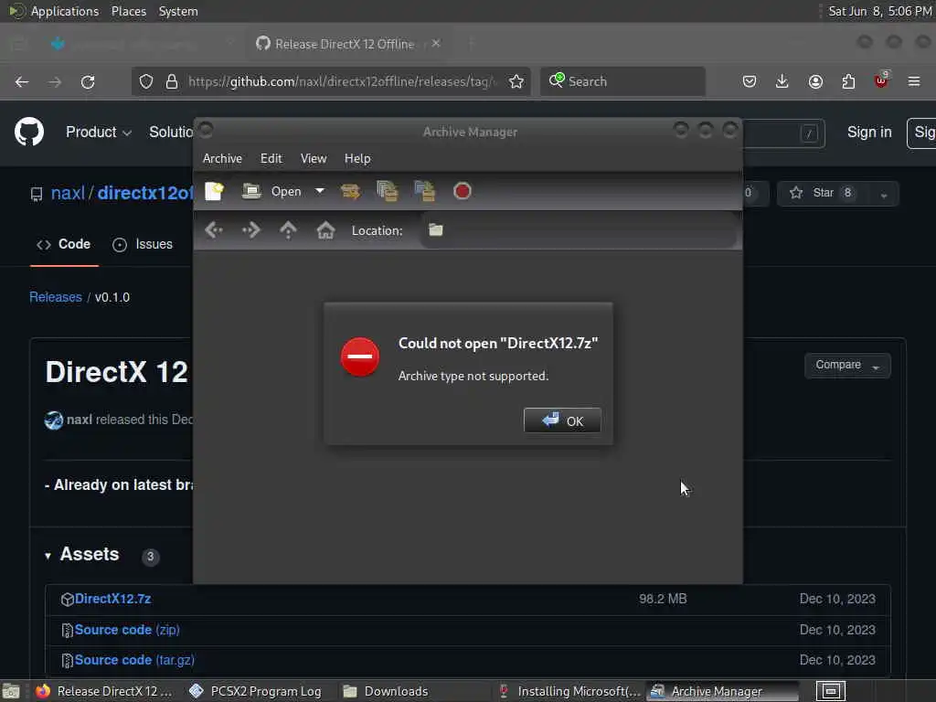Click the Firefox Search box

pos(622,81)
